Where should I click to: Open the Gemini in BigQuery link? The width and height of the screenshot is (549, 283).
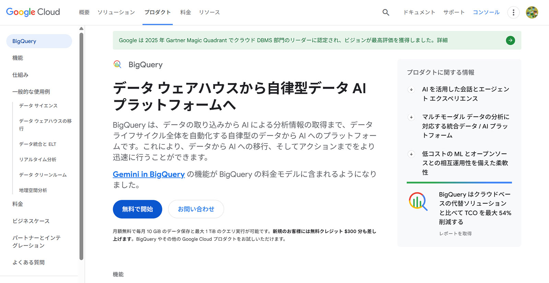click(x=149, y=174)
